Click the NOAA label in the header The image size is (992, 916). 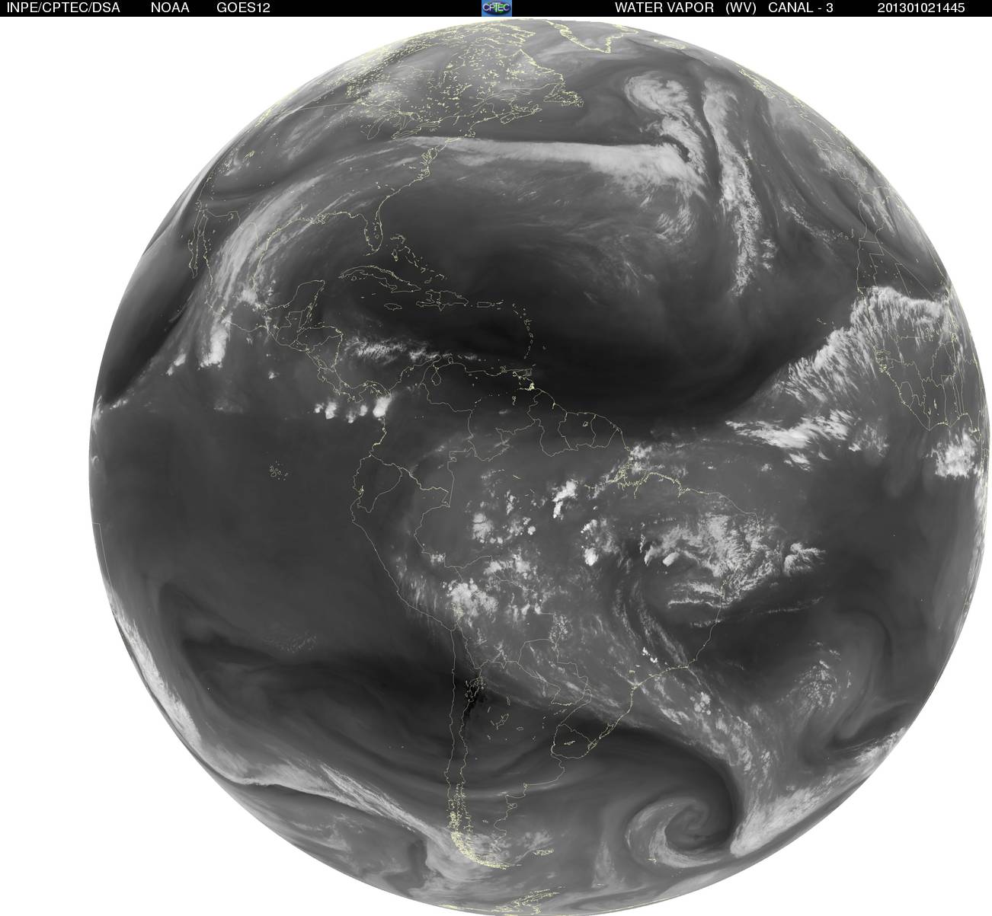click(x=171, y=8)
